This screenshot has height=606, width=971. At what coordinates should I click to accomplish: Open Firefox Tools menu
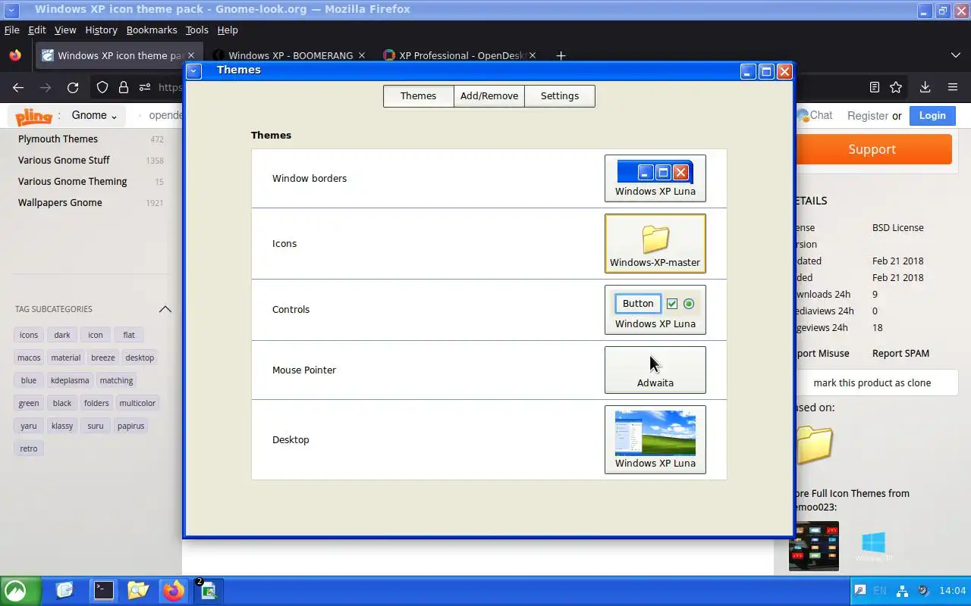pyautogui.click(x=196, y=30)
